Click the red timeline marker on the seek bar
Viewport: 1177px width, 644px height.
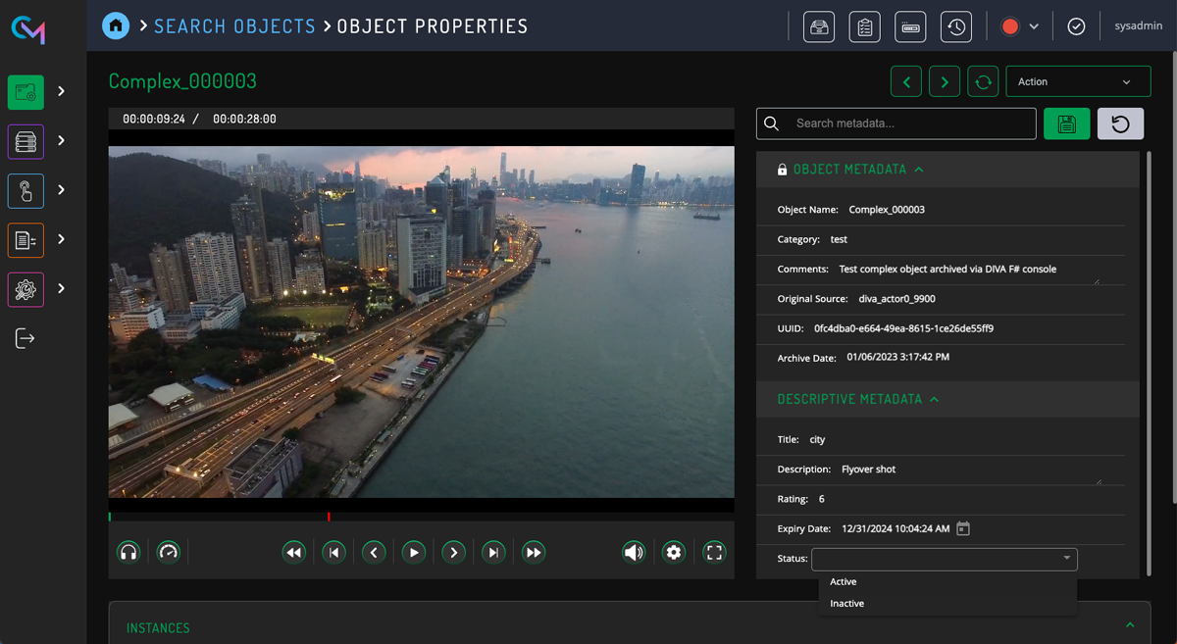(330, 515)
